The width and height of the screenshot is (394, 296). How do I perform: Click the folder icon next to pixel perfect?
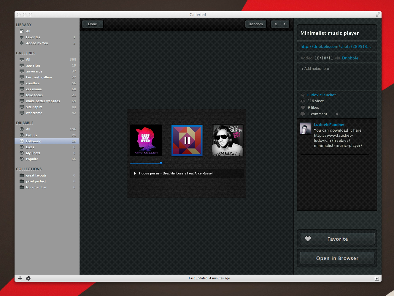[x=22, y=181]
